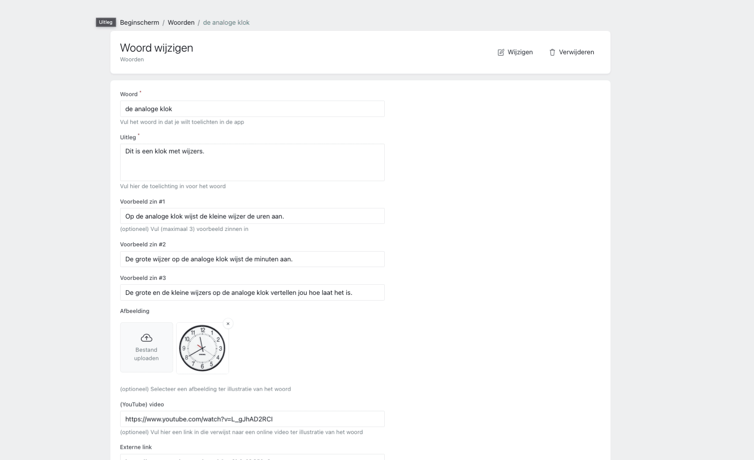The height and width of the screenshot is (460, 754).
Task: Select the 'de analoge klok' breadcrumb entry
Action: click(x=226, y=22)
